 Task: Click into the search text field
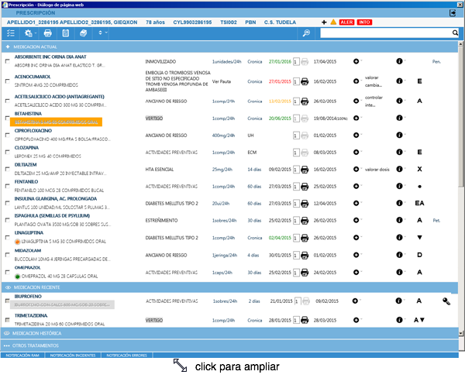click(387, 33)
